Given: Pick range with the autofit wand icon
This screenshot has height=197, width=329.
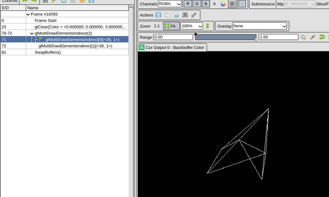Looking at the screenshot, I should click(313, 37).
